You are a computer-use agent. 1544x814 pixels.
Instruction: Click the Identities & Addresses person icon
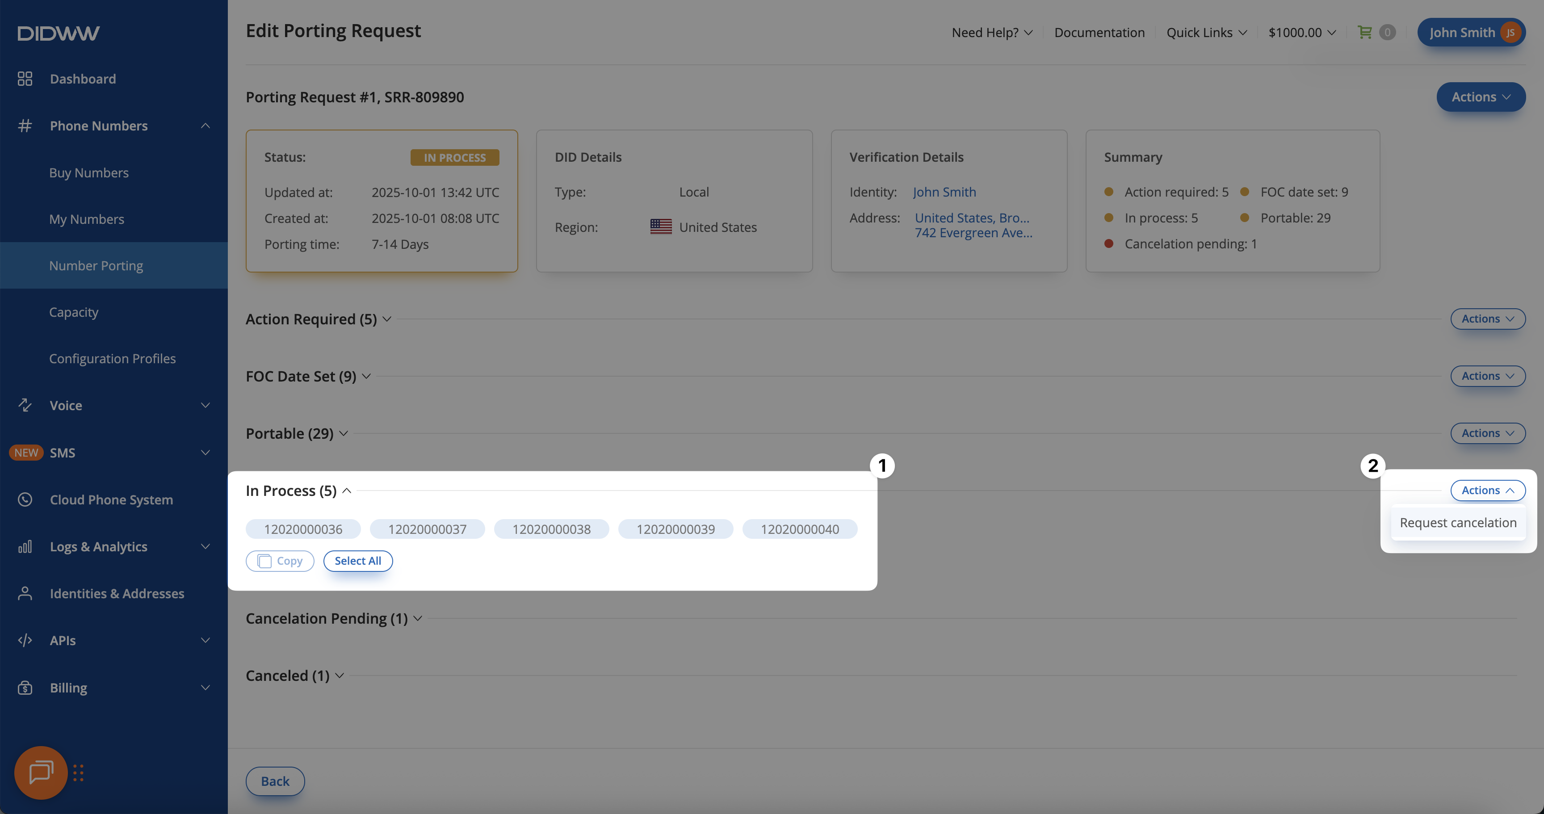point(25,593)
